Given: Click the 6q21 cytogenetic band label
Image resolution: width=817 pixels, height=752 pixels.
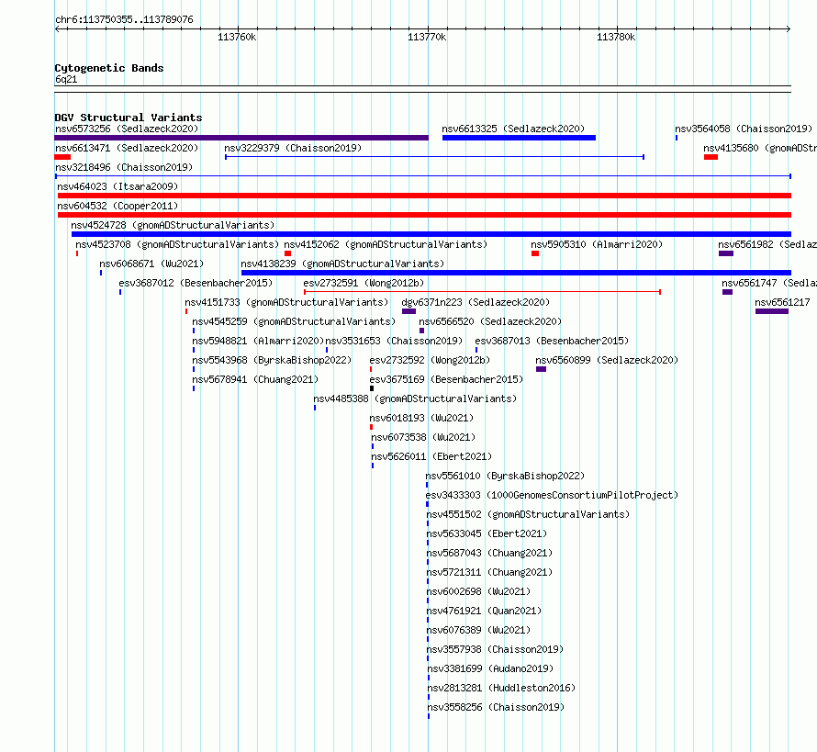Looking at the screenshot, I should point(66,79).
